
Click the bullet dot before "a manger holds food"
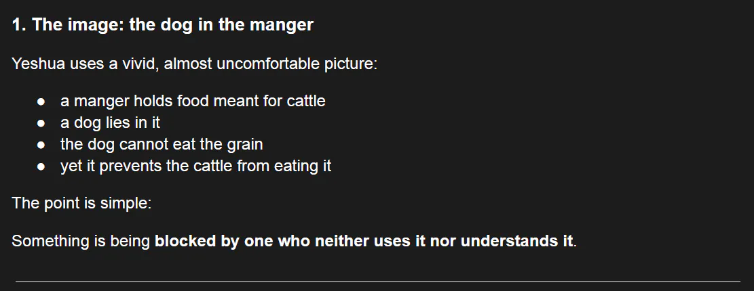[x=42, y=102]
